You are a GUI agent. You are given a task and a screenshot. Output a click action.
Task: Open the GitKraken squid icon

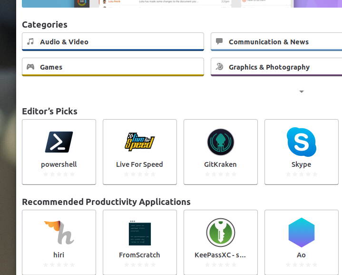tap(221, 142)
